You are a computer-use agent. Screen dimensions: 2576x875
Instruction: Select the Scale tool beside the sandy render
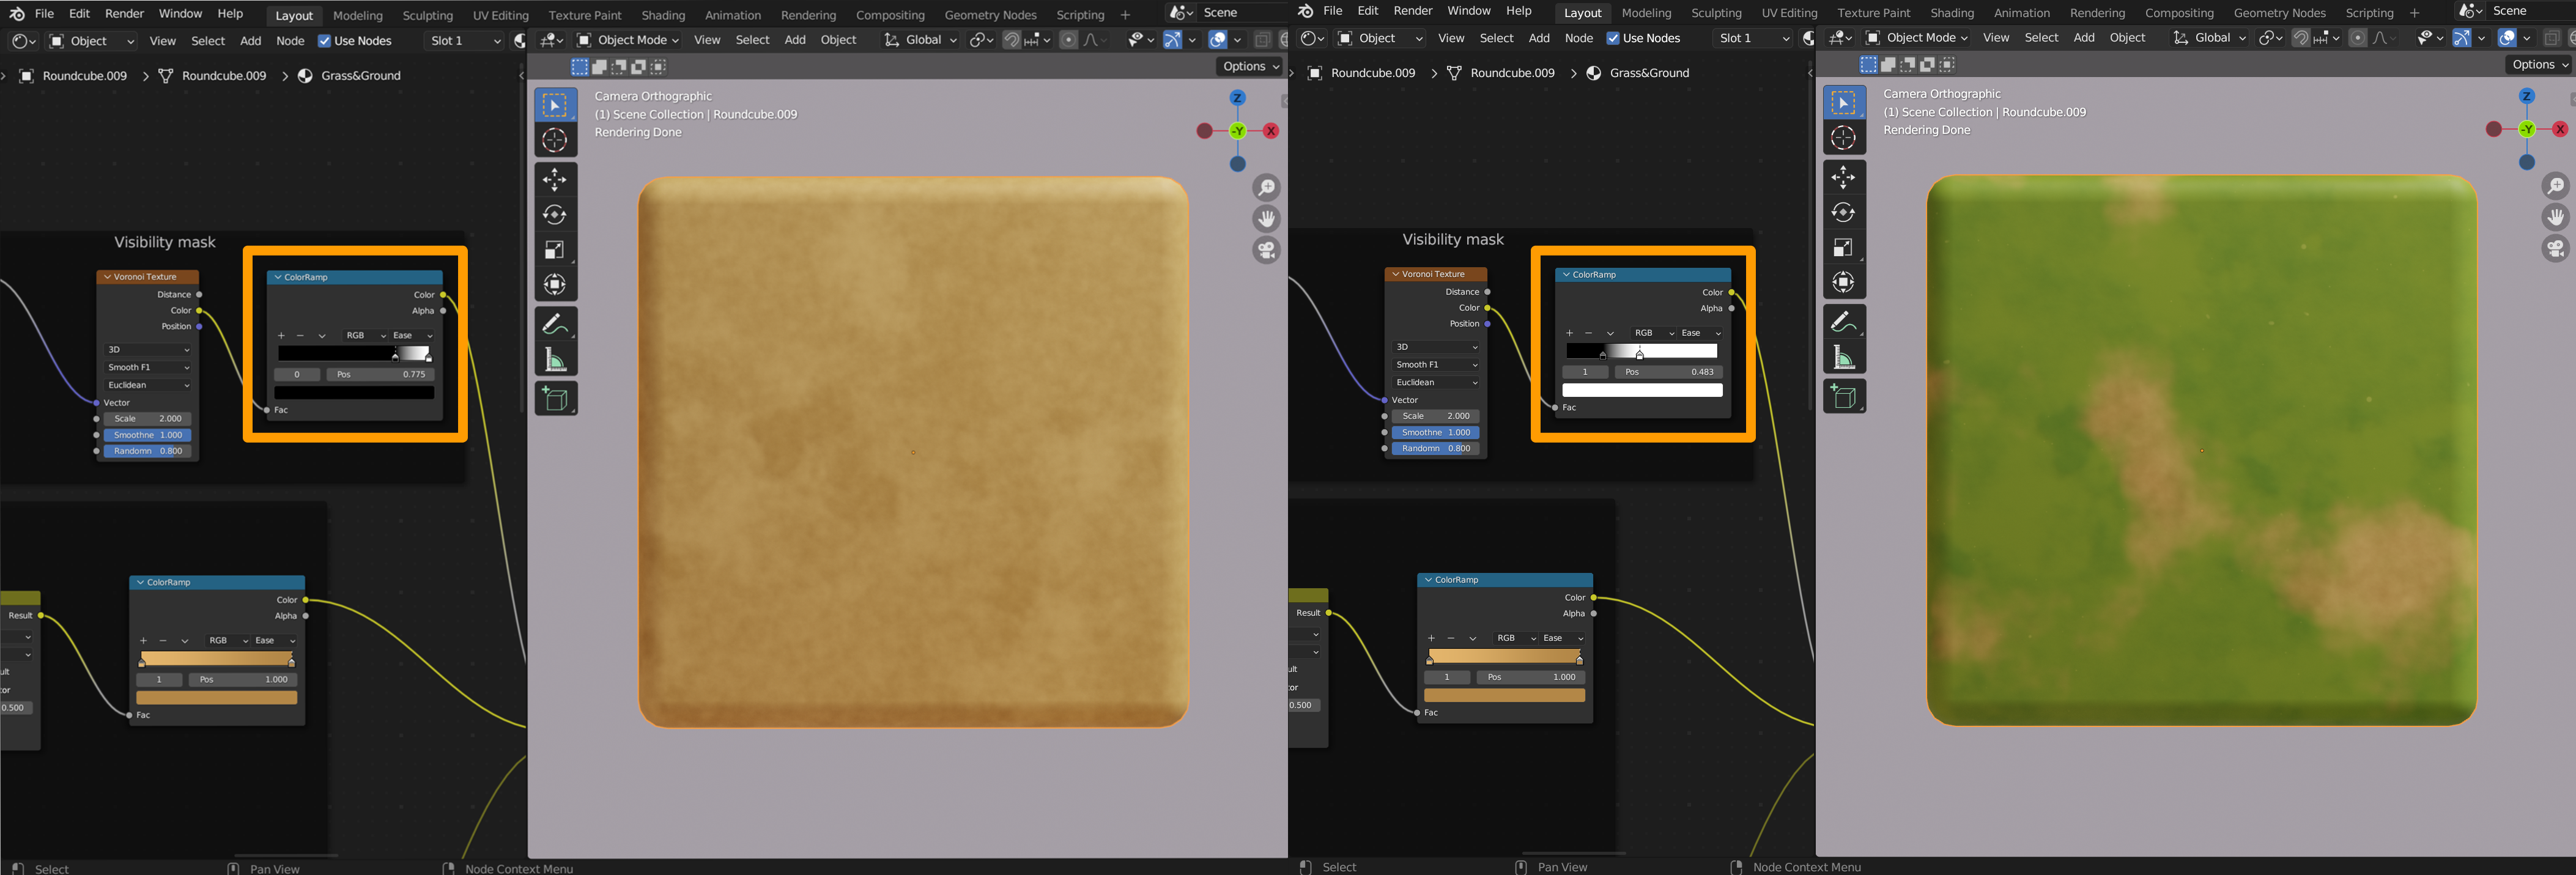click(x=555, y=250)
